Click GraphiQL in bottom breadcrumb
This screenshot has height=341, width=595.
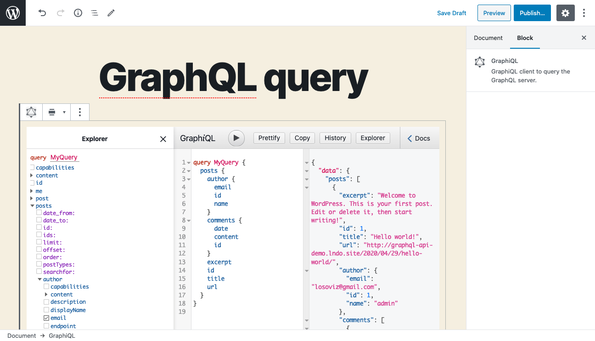coord(62,335)
